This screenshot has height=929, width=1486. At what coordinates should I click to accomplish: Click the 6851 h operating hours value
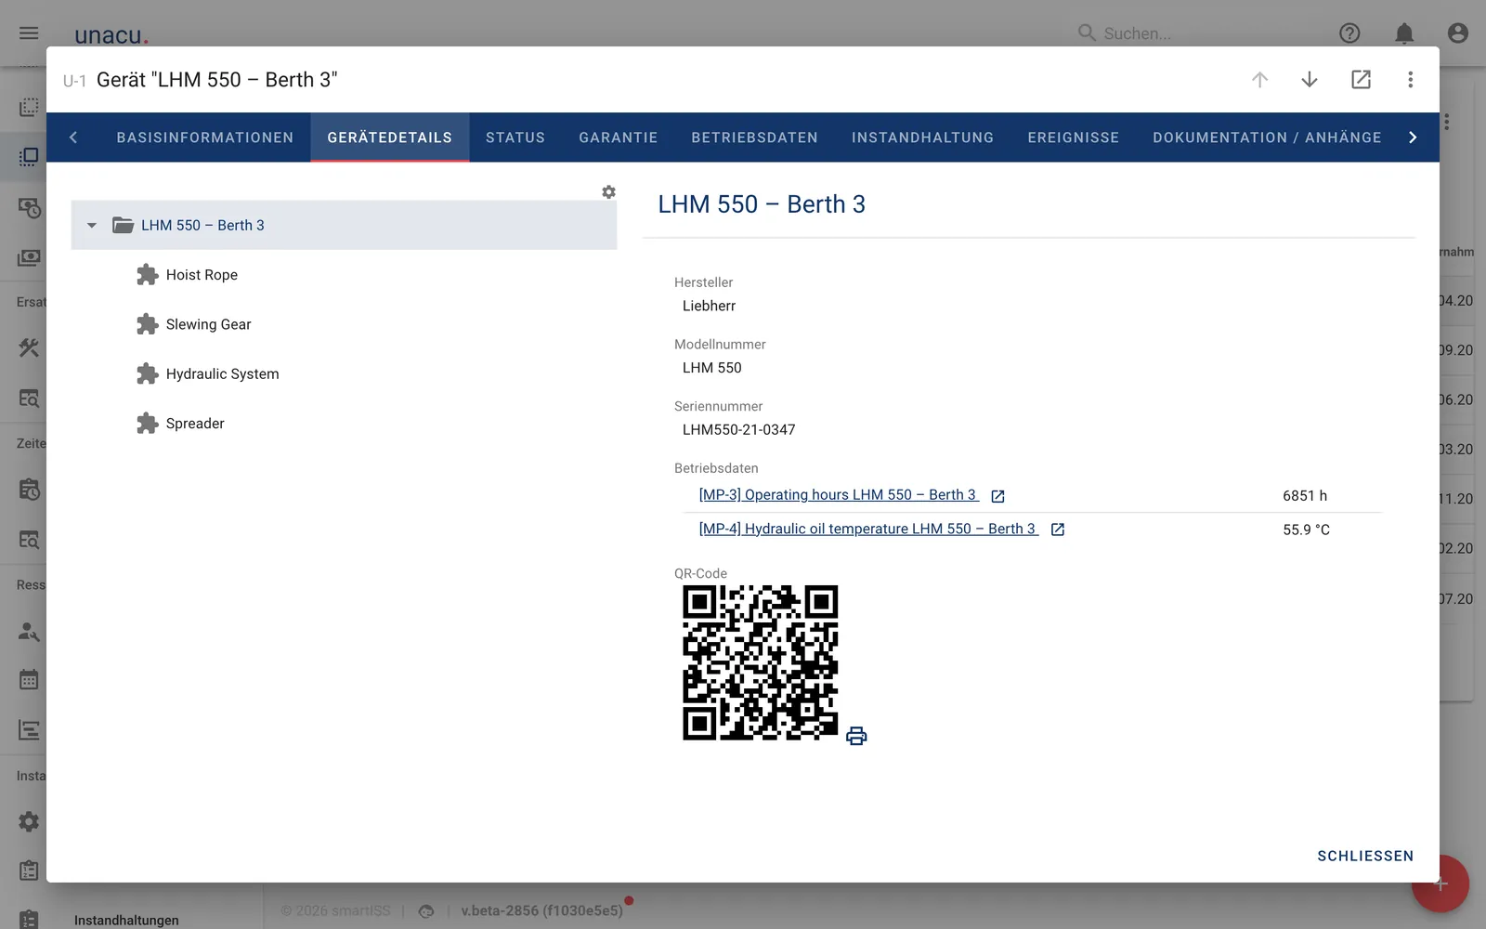point(1305,496)
